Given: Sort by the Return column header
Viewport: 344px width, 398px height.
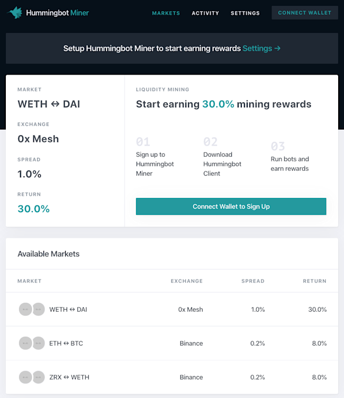Looking at the screenshot, I should 314,281.
